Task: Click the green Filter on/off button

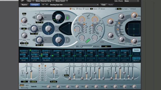Action: pos(88,40)
